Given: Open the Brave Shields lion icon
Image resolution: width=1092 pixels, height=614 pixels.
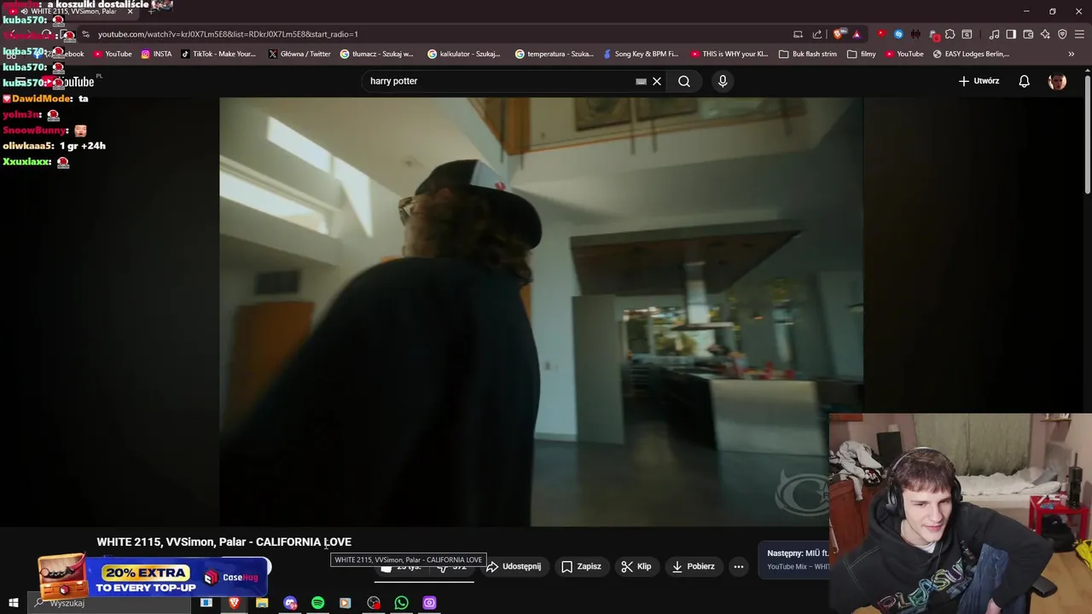Looking at the screenshot, I should coord(839,34).
